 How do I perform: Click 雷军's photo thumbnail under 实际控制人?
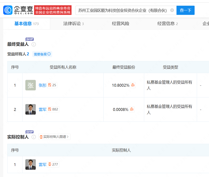point(30,164)
